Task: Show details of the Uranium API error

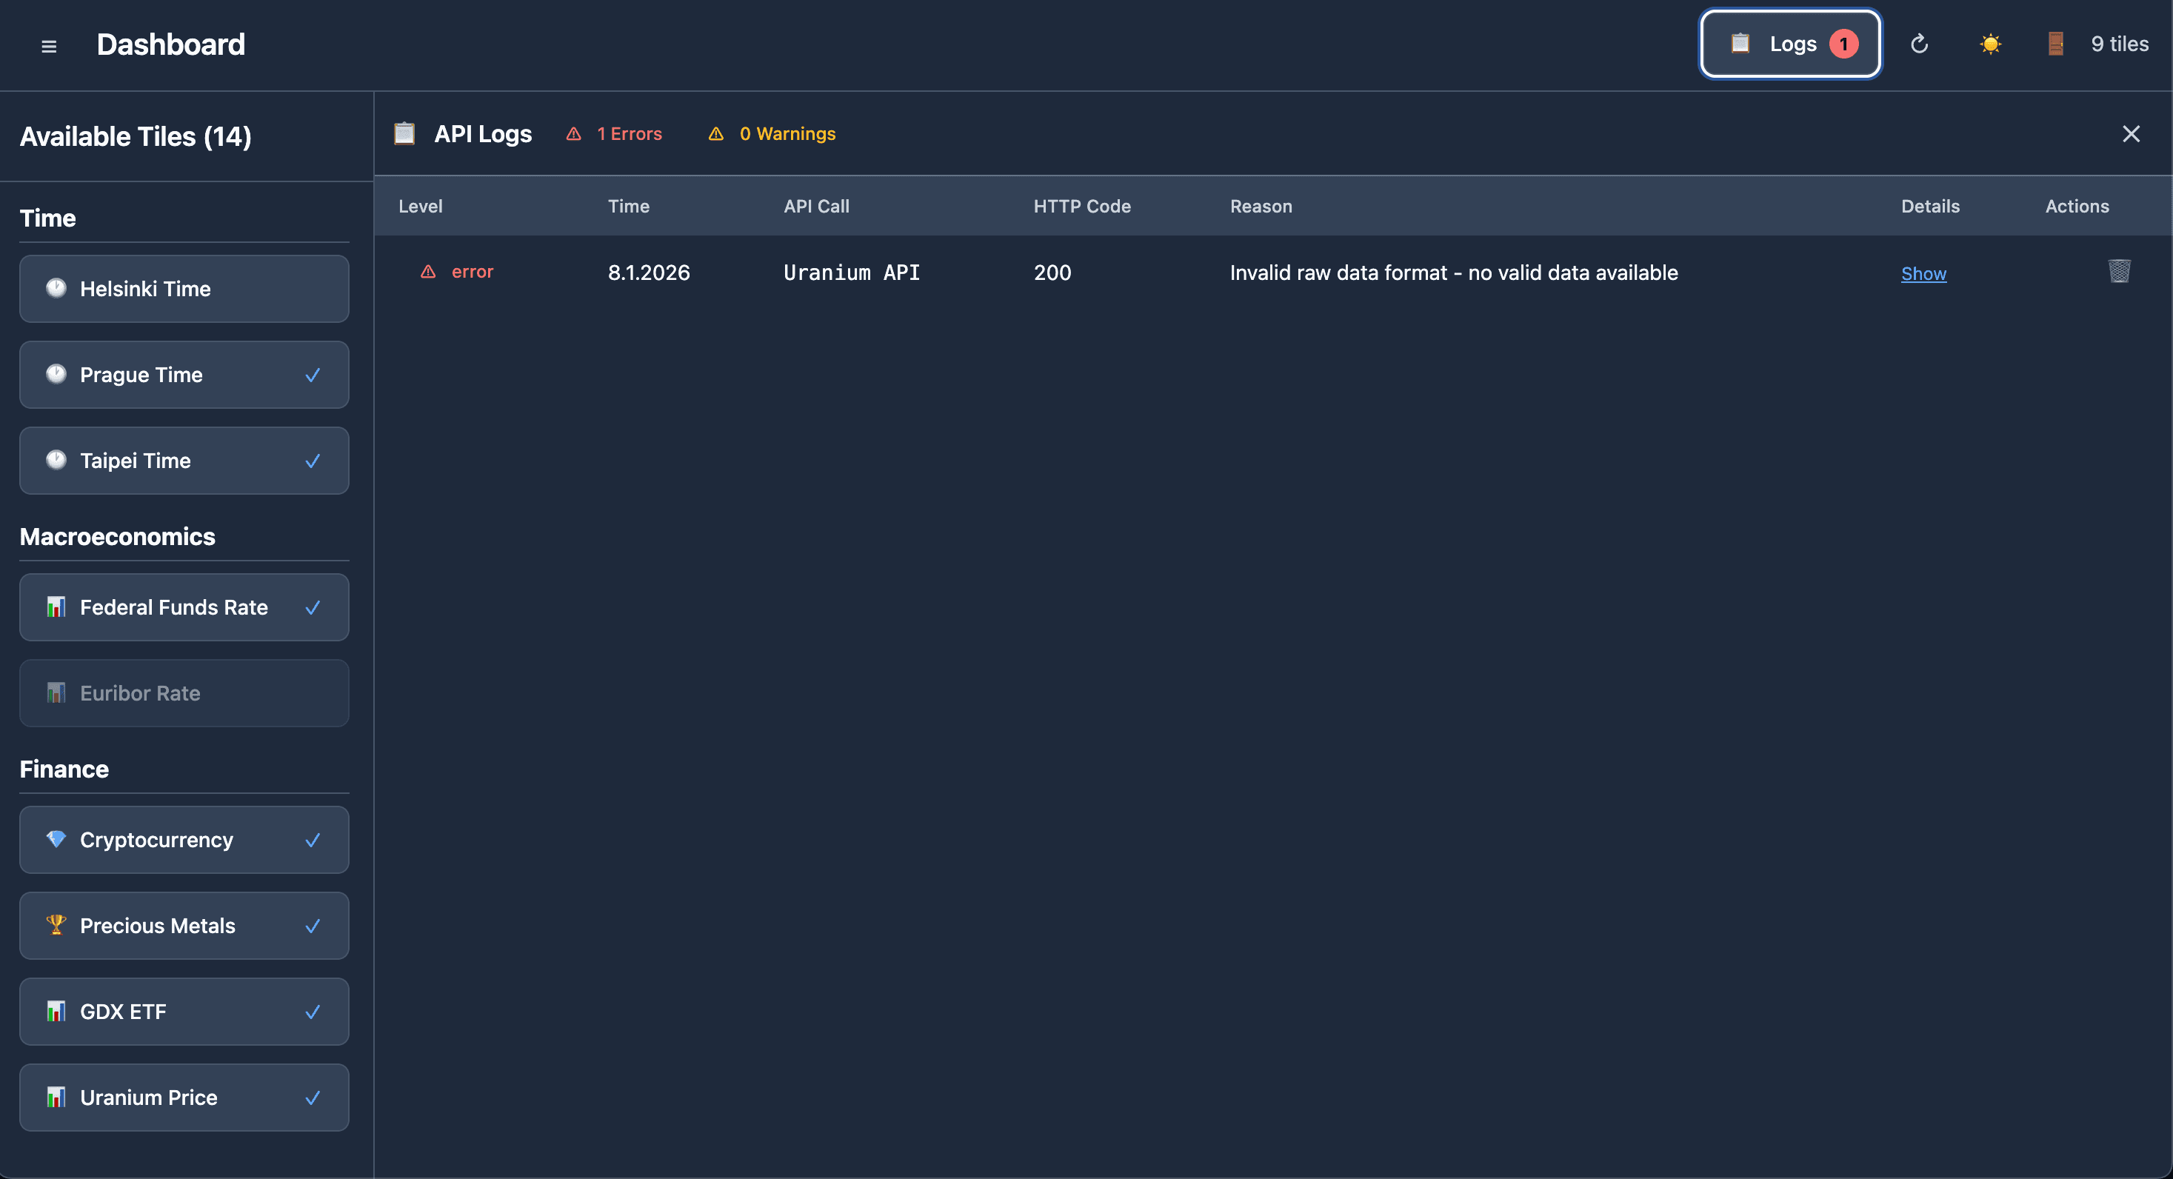Action: click(1924, 273)
